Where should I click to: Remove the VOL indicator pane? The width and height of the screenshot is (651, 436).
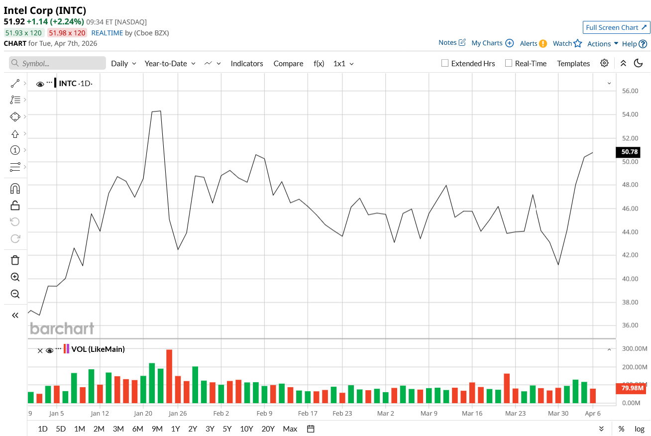[40, 350]
